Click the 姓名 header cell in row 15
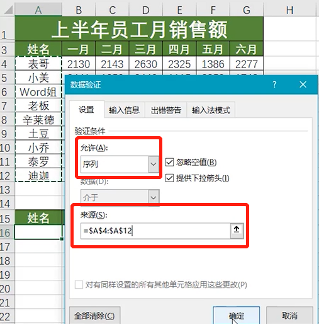 pos(38,217)
